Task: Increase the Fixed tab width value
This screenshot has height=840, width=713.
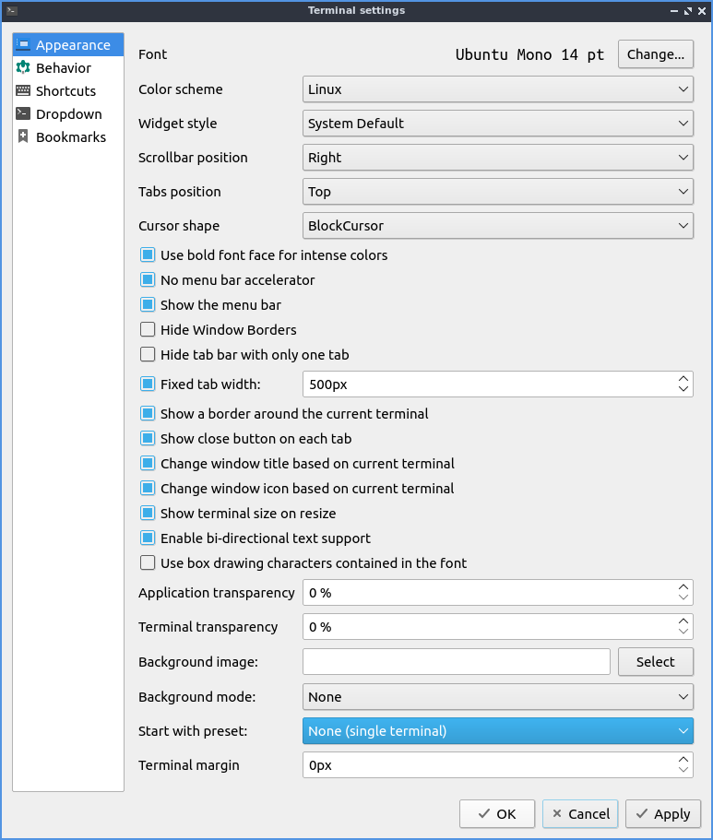Action: tap(683, 378)
